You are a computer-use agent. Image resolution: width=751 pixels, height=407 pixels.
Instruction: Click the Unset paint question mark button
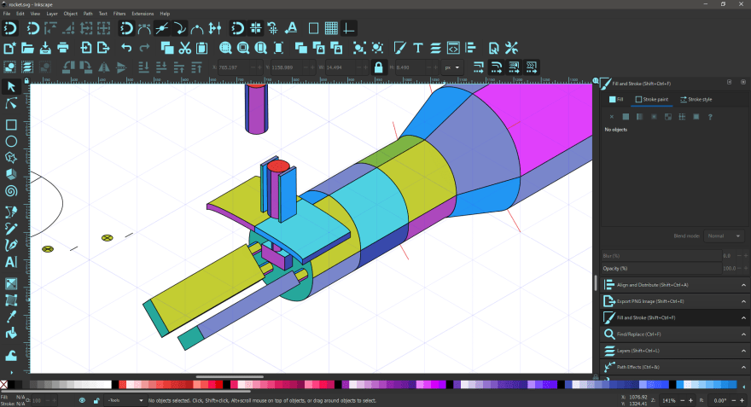pyautogui.click(x=710, y=117)
